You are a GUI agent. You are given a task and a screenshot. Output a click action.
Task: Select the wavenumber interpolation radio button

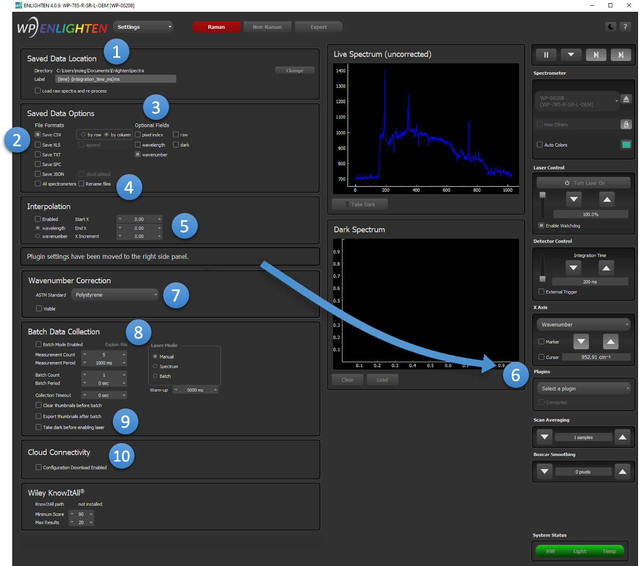click(38, 236)
